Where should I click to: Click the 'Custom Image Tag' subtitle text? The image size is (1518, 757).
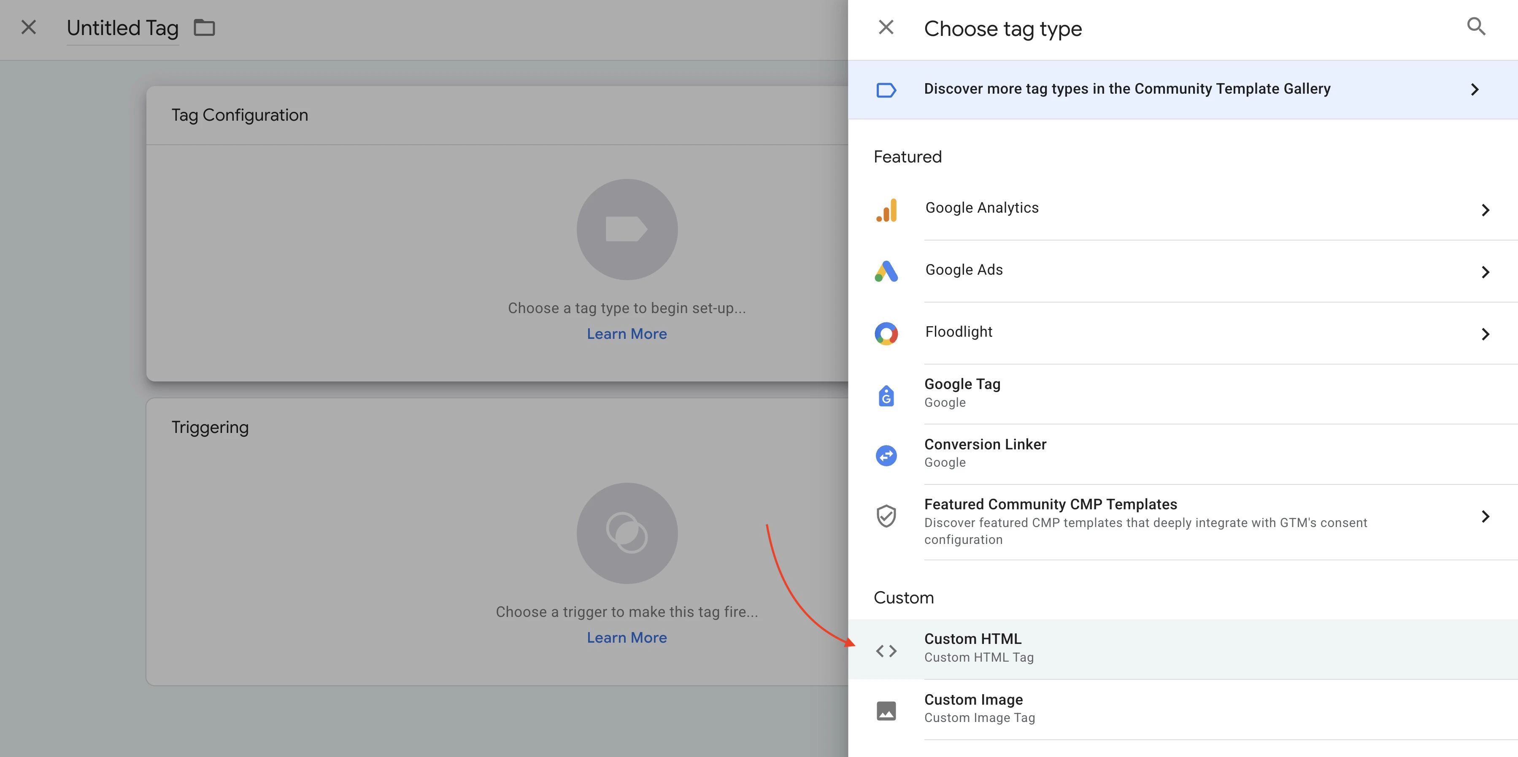pyautogui.click(x=979, y=717)
